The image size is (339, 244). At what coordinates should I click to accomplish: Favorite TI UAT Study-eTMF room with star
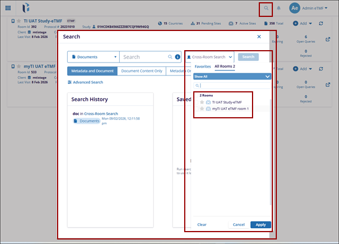tap(202, 102)
